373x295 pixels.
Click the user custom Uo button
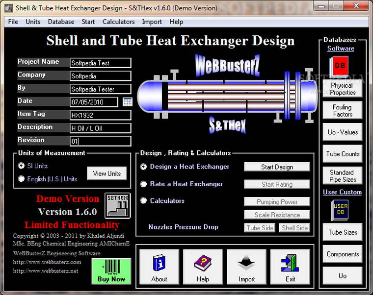(342, 276)
